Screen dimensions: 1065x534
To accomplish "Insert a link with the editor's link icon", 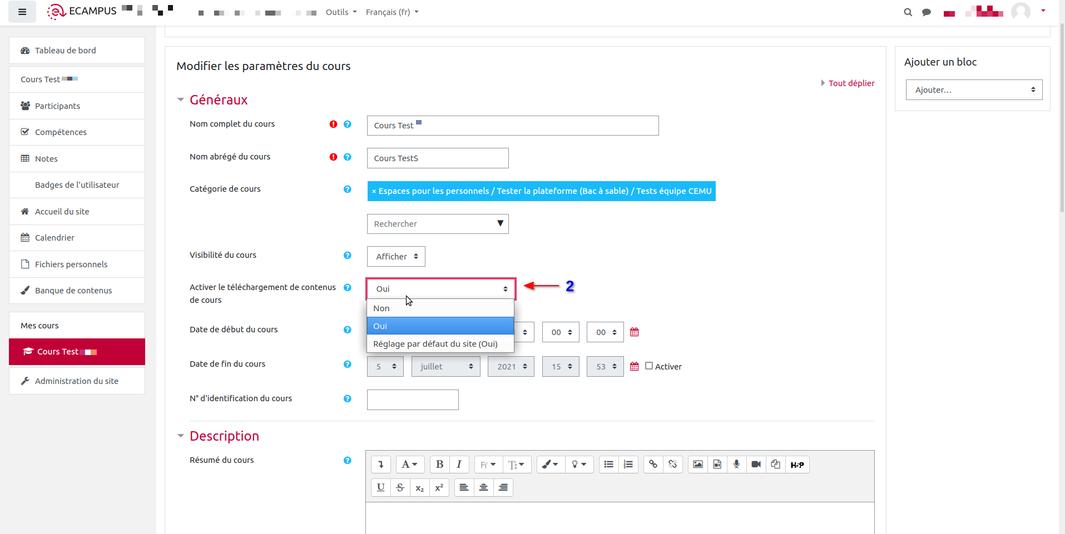I will (x=653, y=465).
